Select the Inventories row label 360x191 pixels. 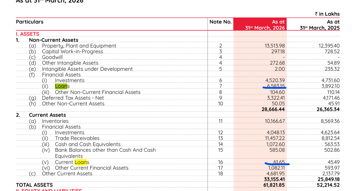55,121
